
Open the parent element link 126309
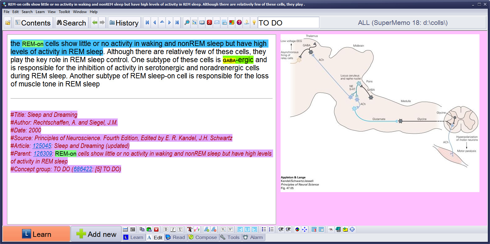(x=43, y=154)
